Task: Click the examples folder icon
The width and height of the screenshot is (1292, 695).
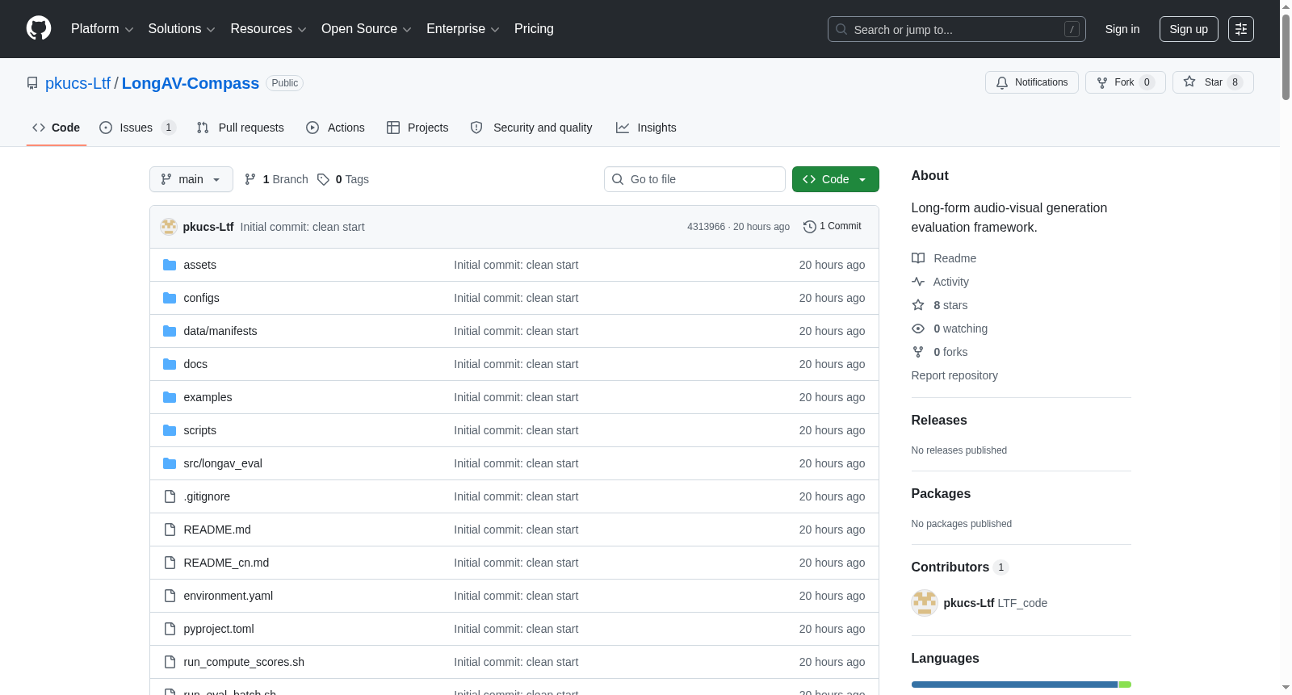Action: click(x=170, y=397)
